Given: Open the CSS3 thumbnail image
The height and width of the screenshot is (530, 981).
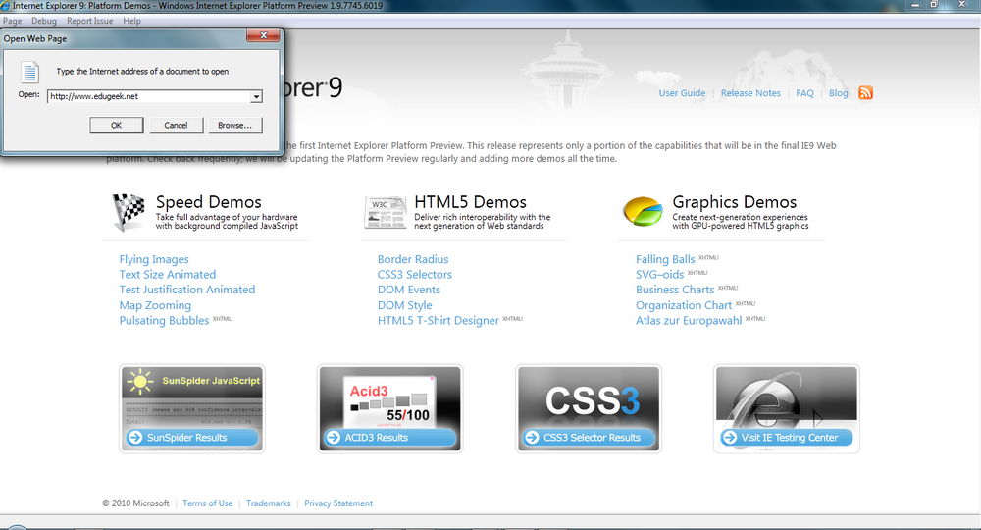Looking at the screenshot, I should tap(588, 397).
